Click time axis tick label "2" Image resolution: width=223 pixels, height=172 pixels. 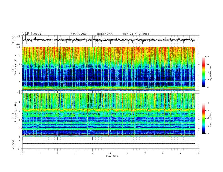57,153
